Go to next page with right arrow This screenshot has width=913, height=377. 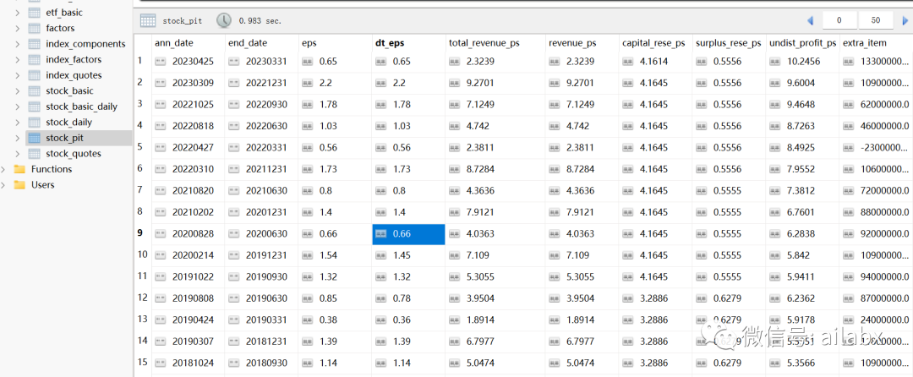coord(905,20)
